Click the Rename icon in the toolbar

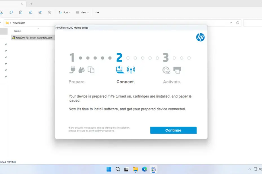[x=30, y=12]
